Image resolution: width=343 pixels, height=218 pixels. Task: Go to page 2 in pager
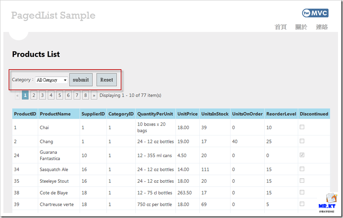tap(34, 96)
